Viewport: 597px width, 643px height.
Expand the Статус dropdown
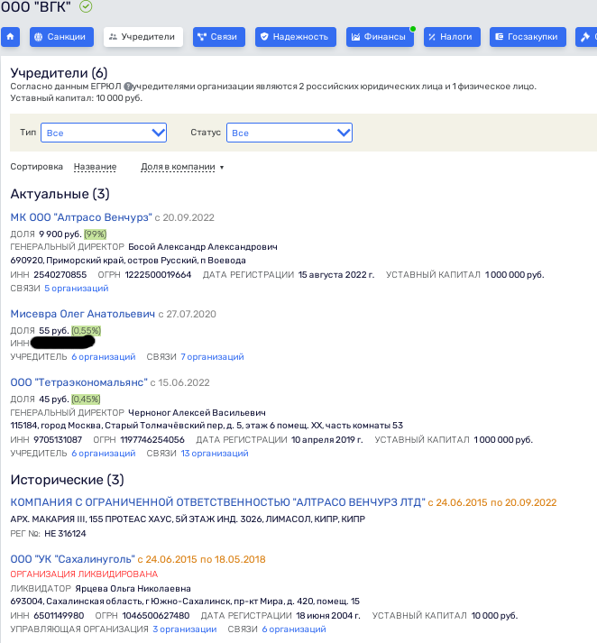289,133
